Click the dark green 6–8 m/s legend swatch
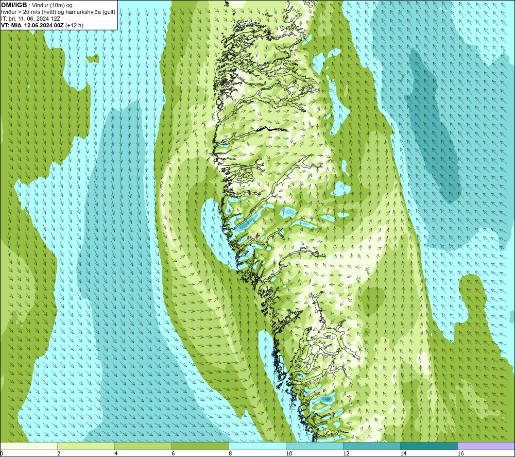Viewport: 515px width, 457px height. [x=200, y=446]
